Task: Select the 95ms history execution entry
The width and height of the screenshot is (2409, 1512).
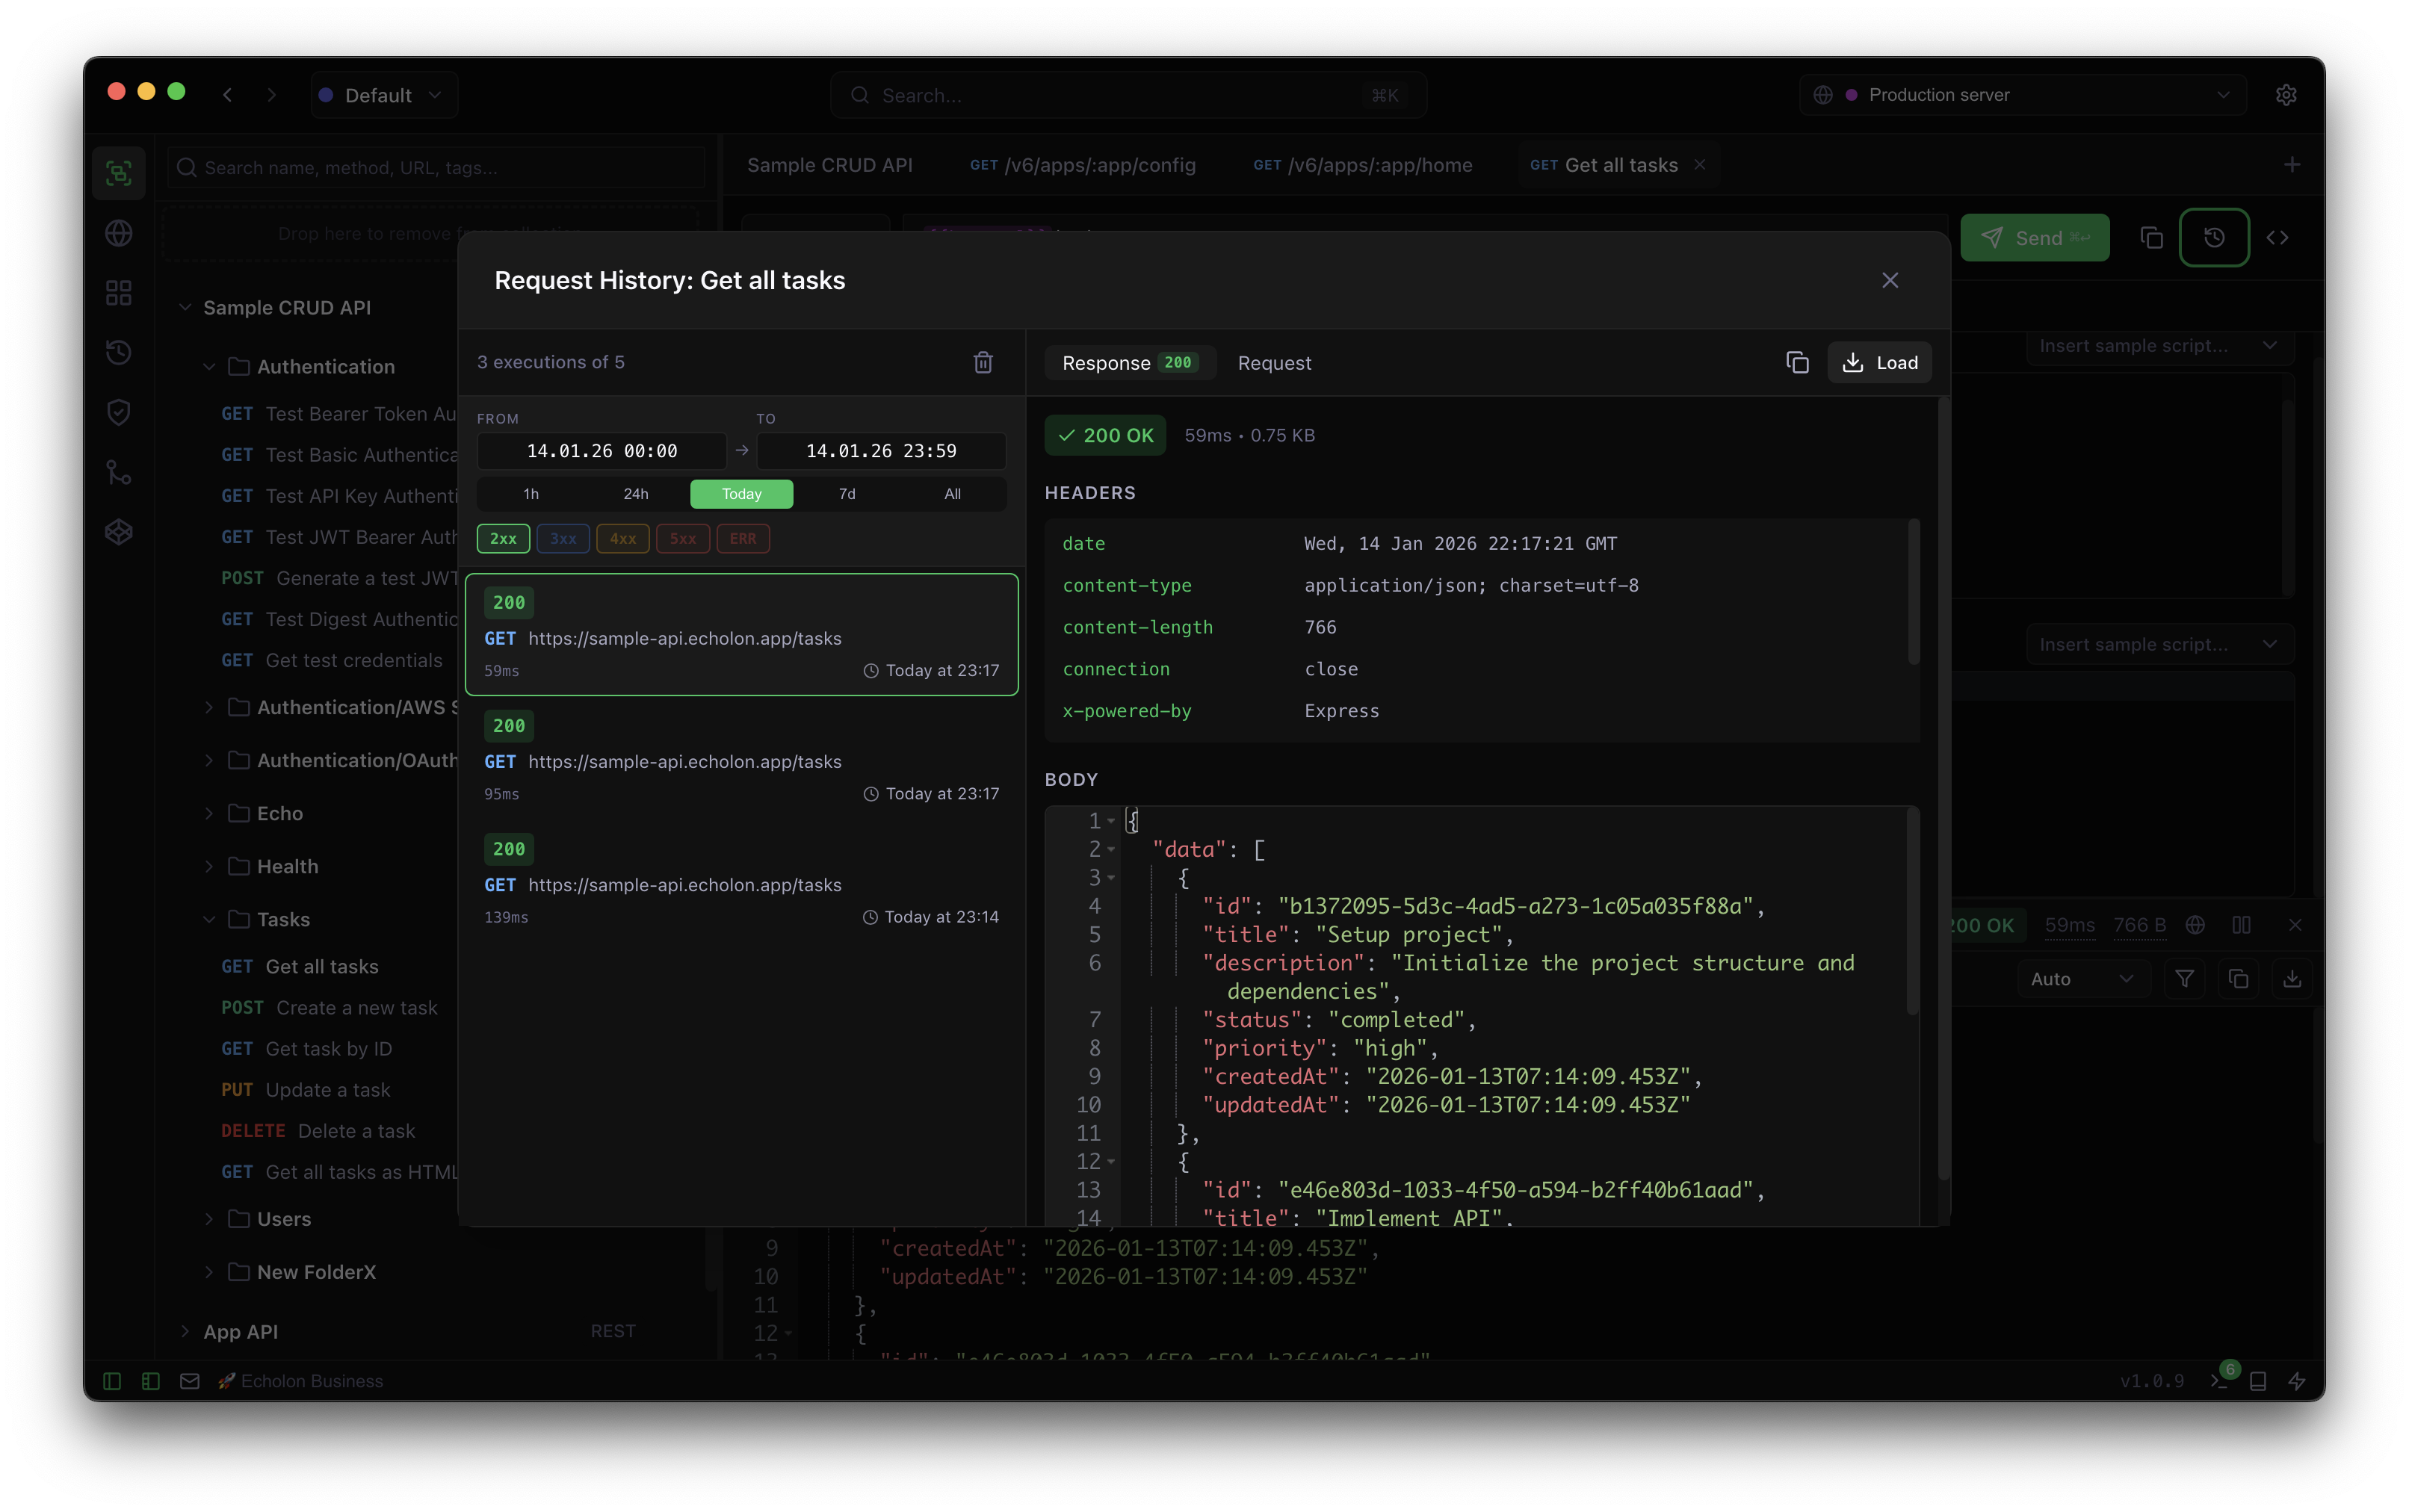Action: pos(741,759)
